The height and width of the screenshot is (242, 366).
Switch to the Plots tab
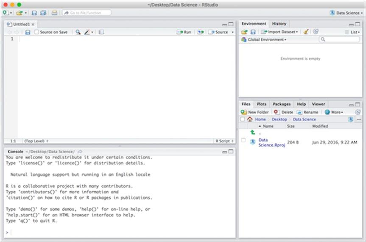point(261,104)
